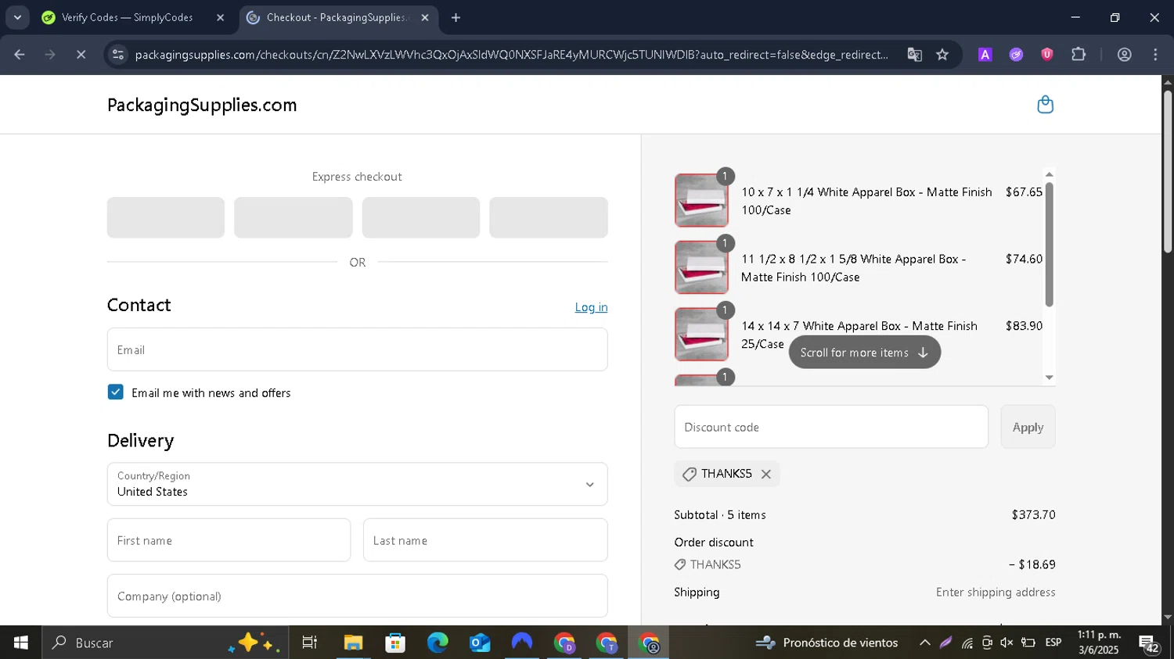The image size is (1174, 659).
Task: Focus the Last name field
Action: (485, 540)
